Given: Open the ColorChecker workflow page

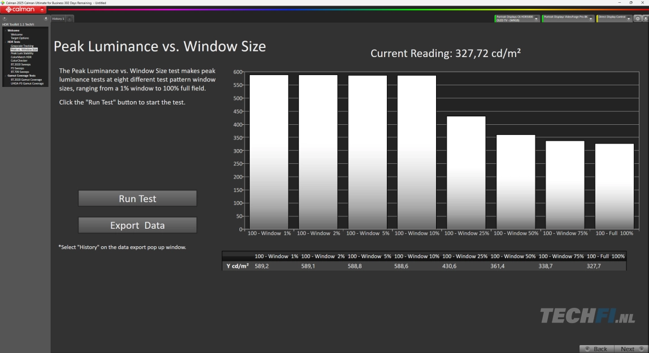Looking at the screenshot, I should point(19,60).
